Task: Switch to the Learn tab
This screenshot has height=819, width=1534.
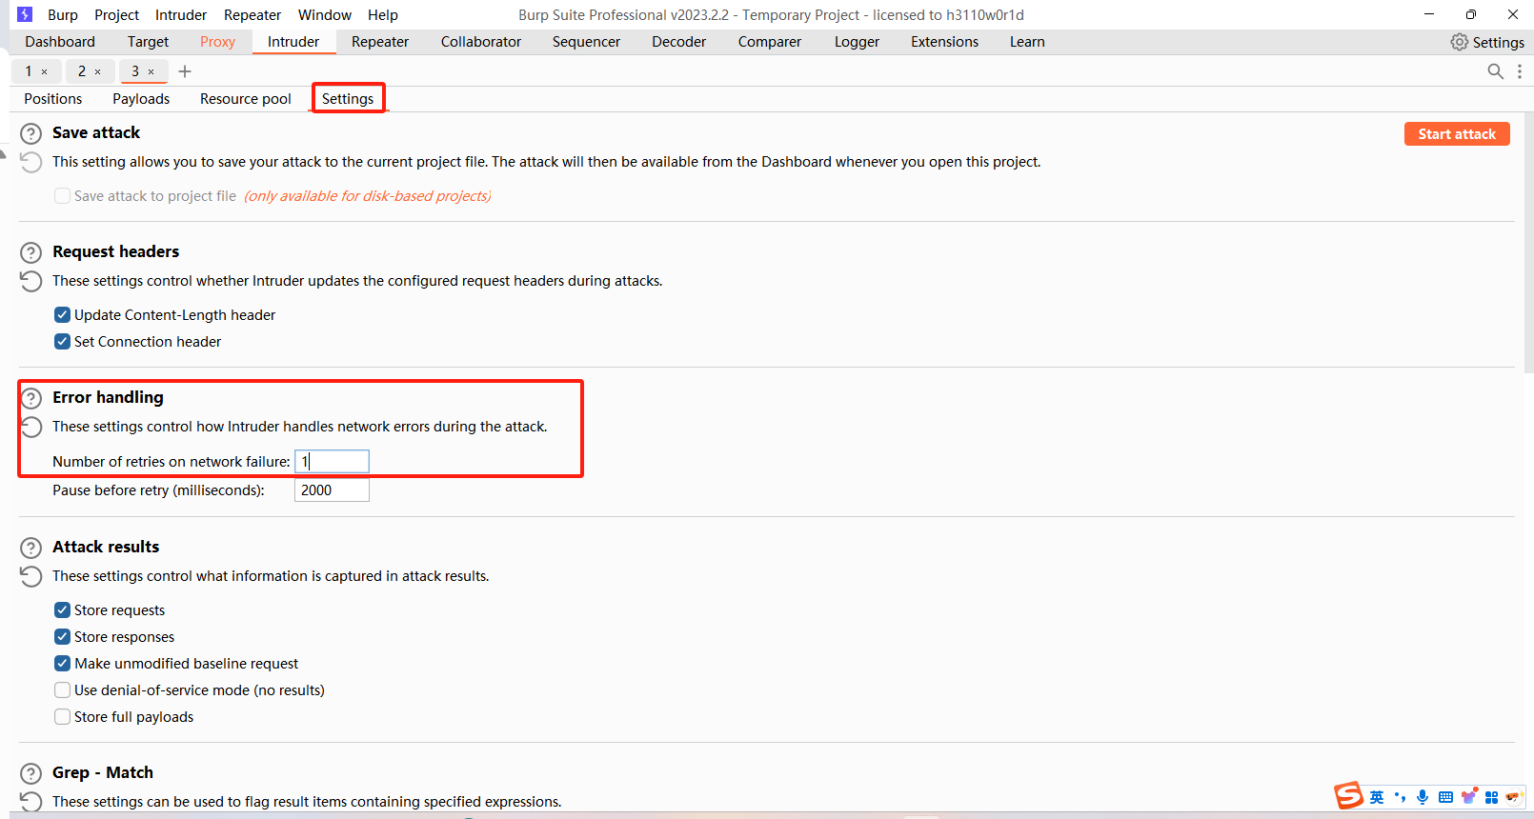Action: 1027,42
